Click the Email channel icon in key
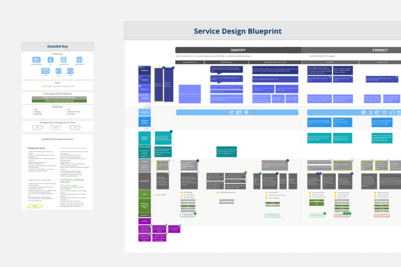This screenshot has height=267, width=401. (45, 71)
